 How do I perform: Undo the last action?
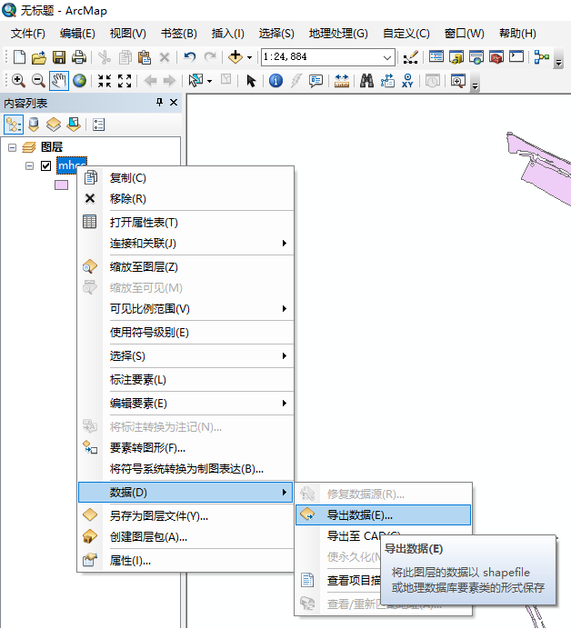(189, 57)
